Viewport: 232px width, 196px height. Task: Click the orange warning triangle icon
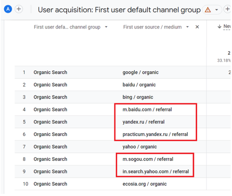point(208,10)
